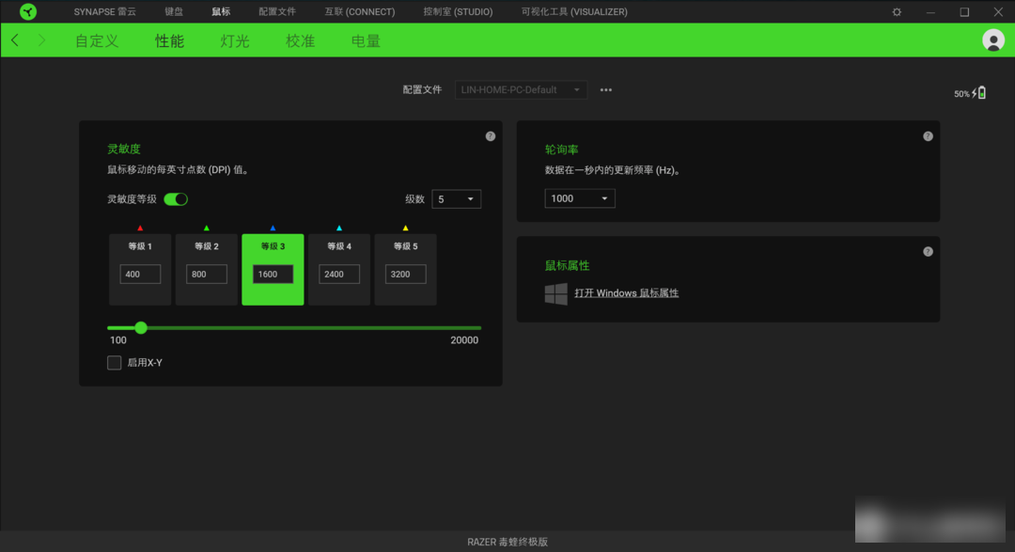Click blue indicator triangle above 等级 3
This screenshot has width=1015, height=552.
[x=273, y=229]
